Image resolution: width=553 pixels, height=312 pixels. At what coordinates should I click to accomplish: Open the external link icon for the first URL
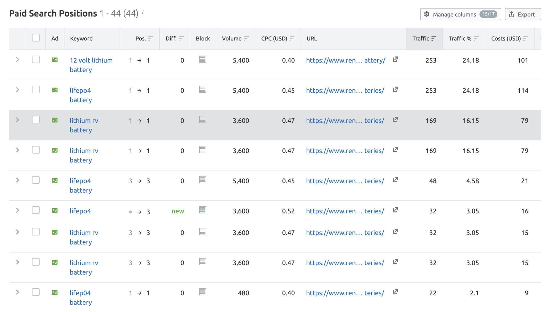395,59
